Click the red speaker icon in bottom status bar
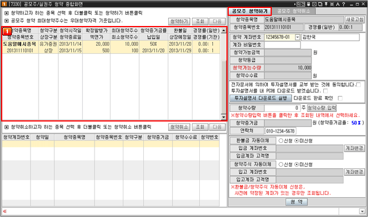Image resolution: width=368 pixels, height=217 pixels. 5,211
